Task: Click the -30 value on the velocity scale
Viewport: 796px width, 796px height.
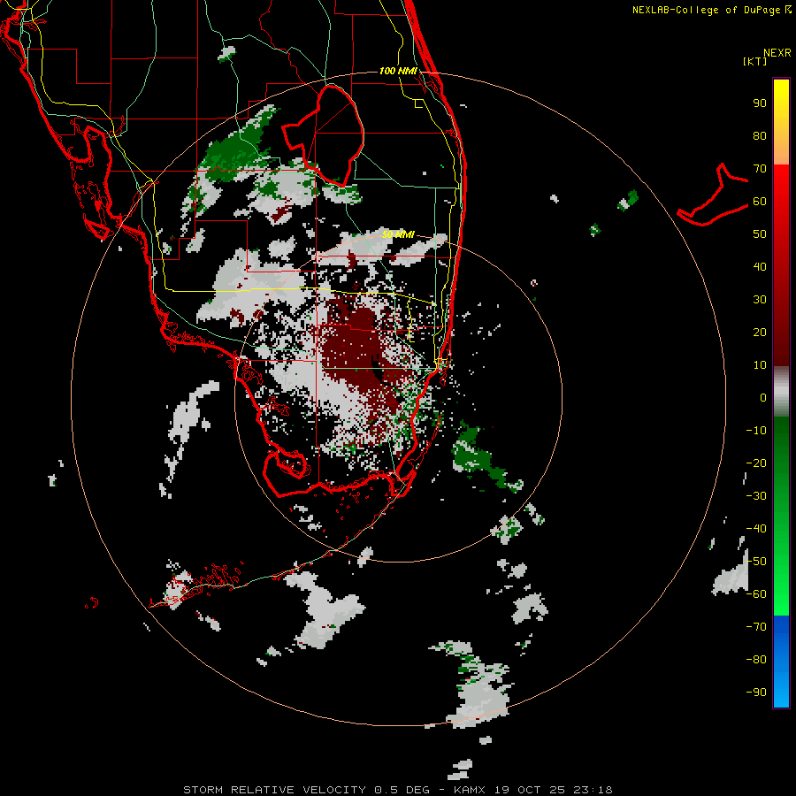Action: tap(756, 496)
